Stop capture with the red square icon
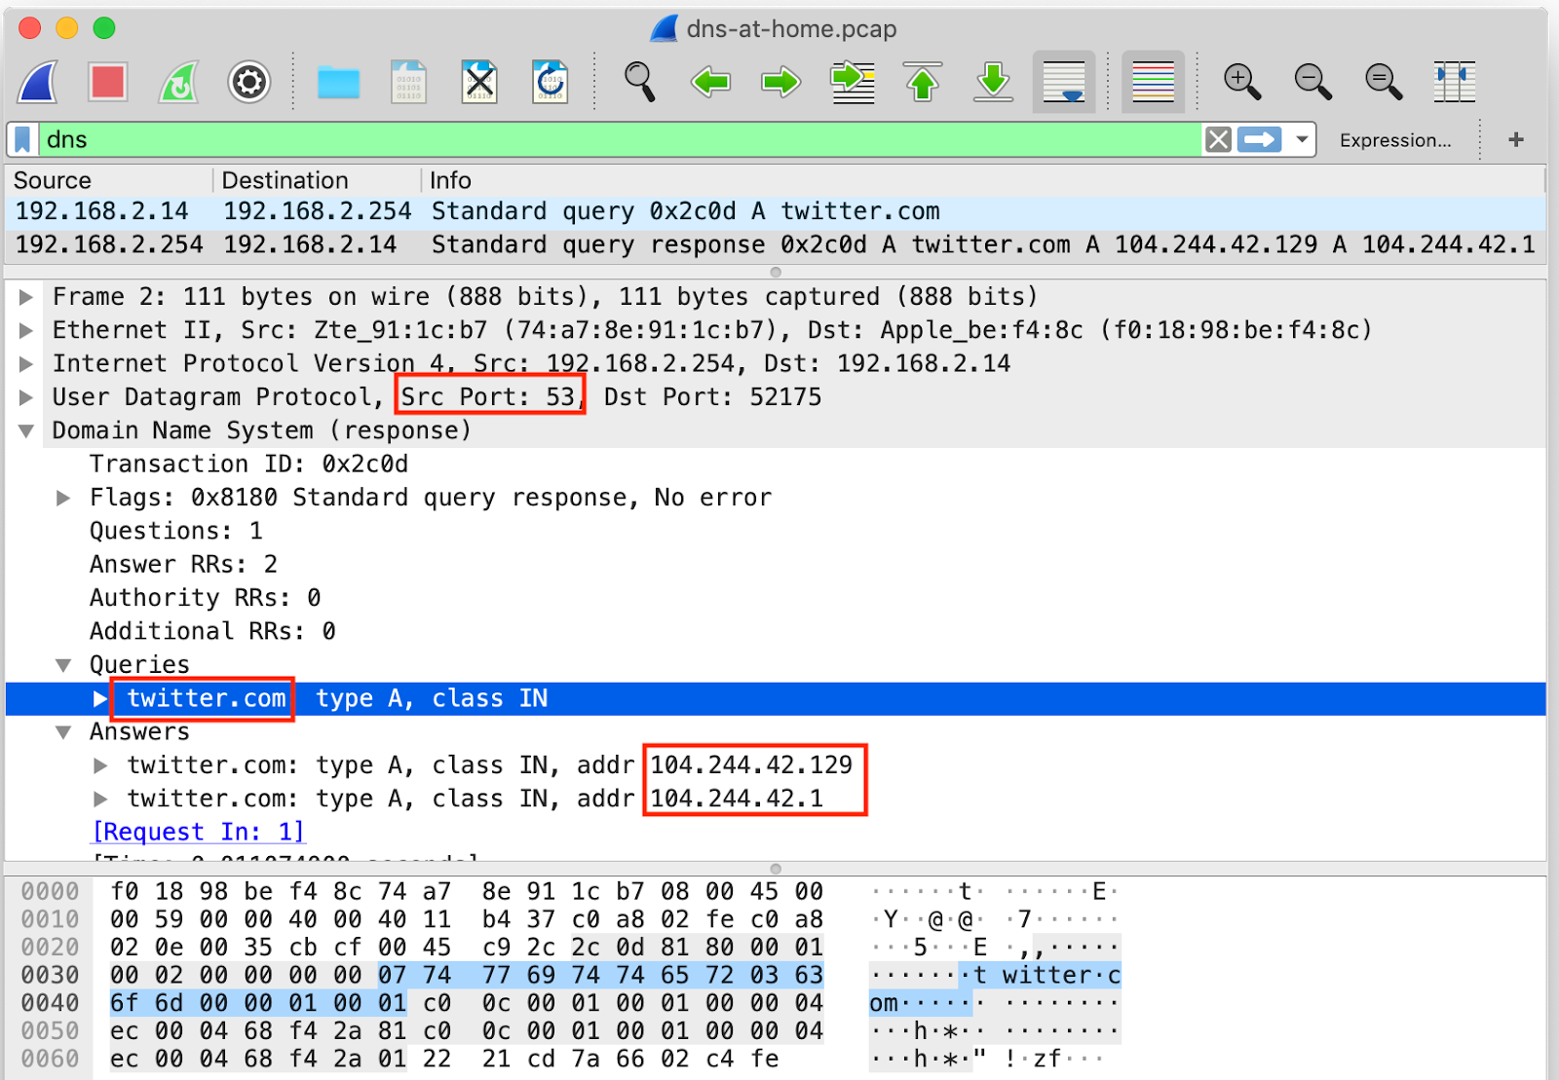This screenshot has height=1080, width=1559. 107,82
